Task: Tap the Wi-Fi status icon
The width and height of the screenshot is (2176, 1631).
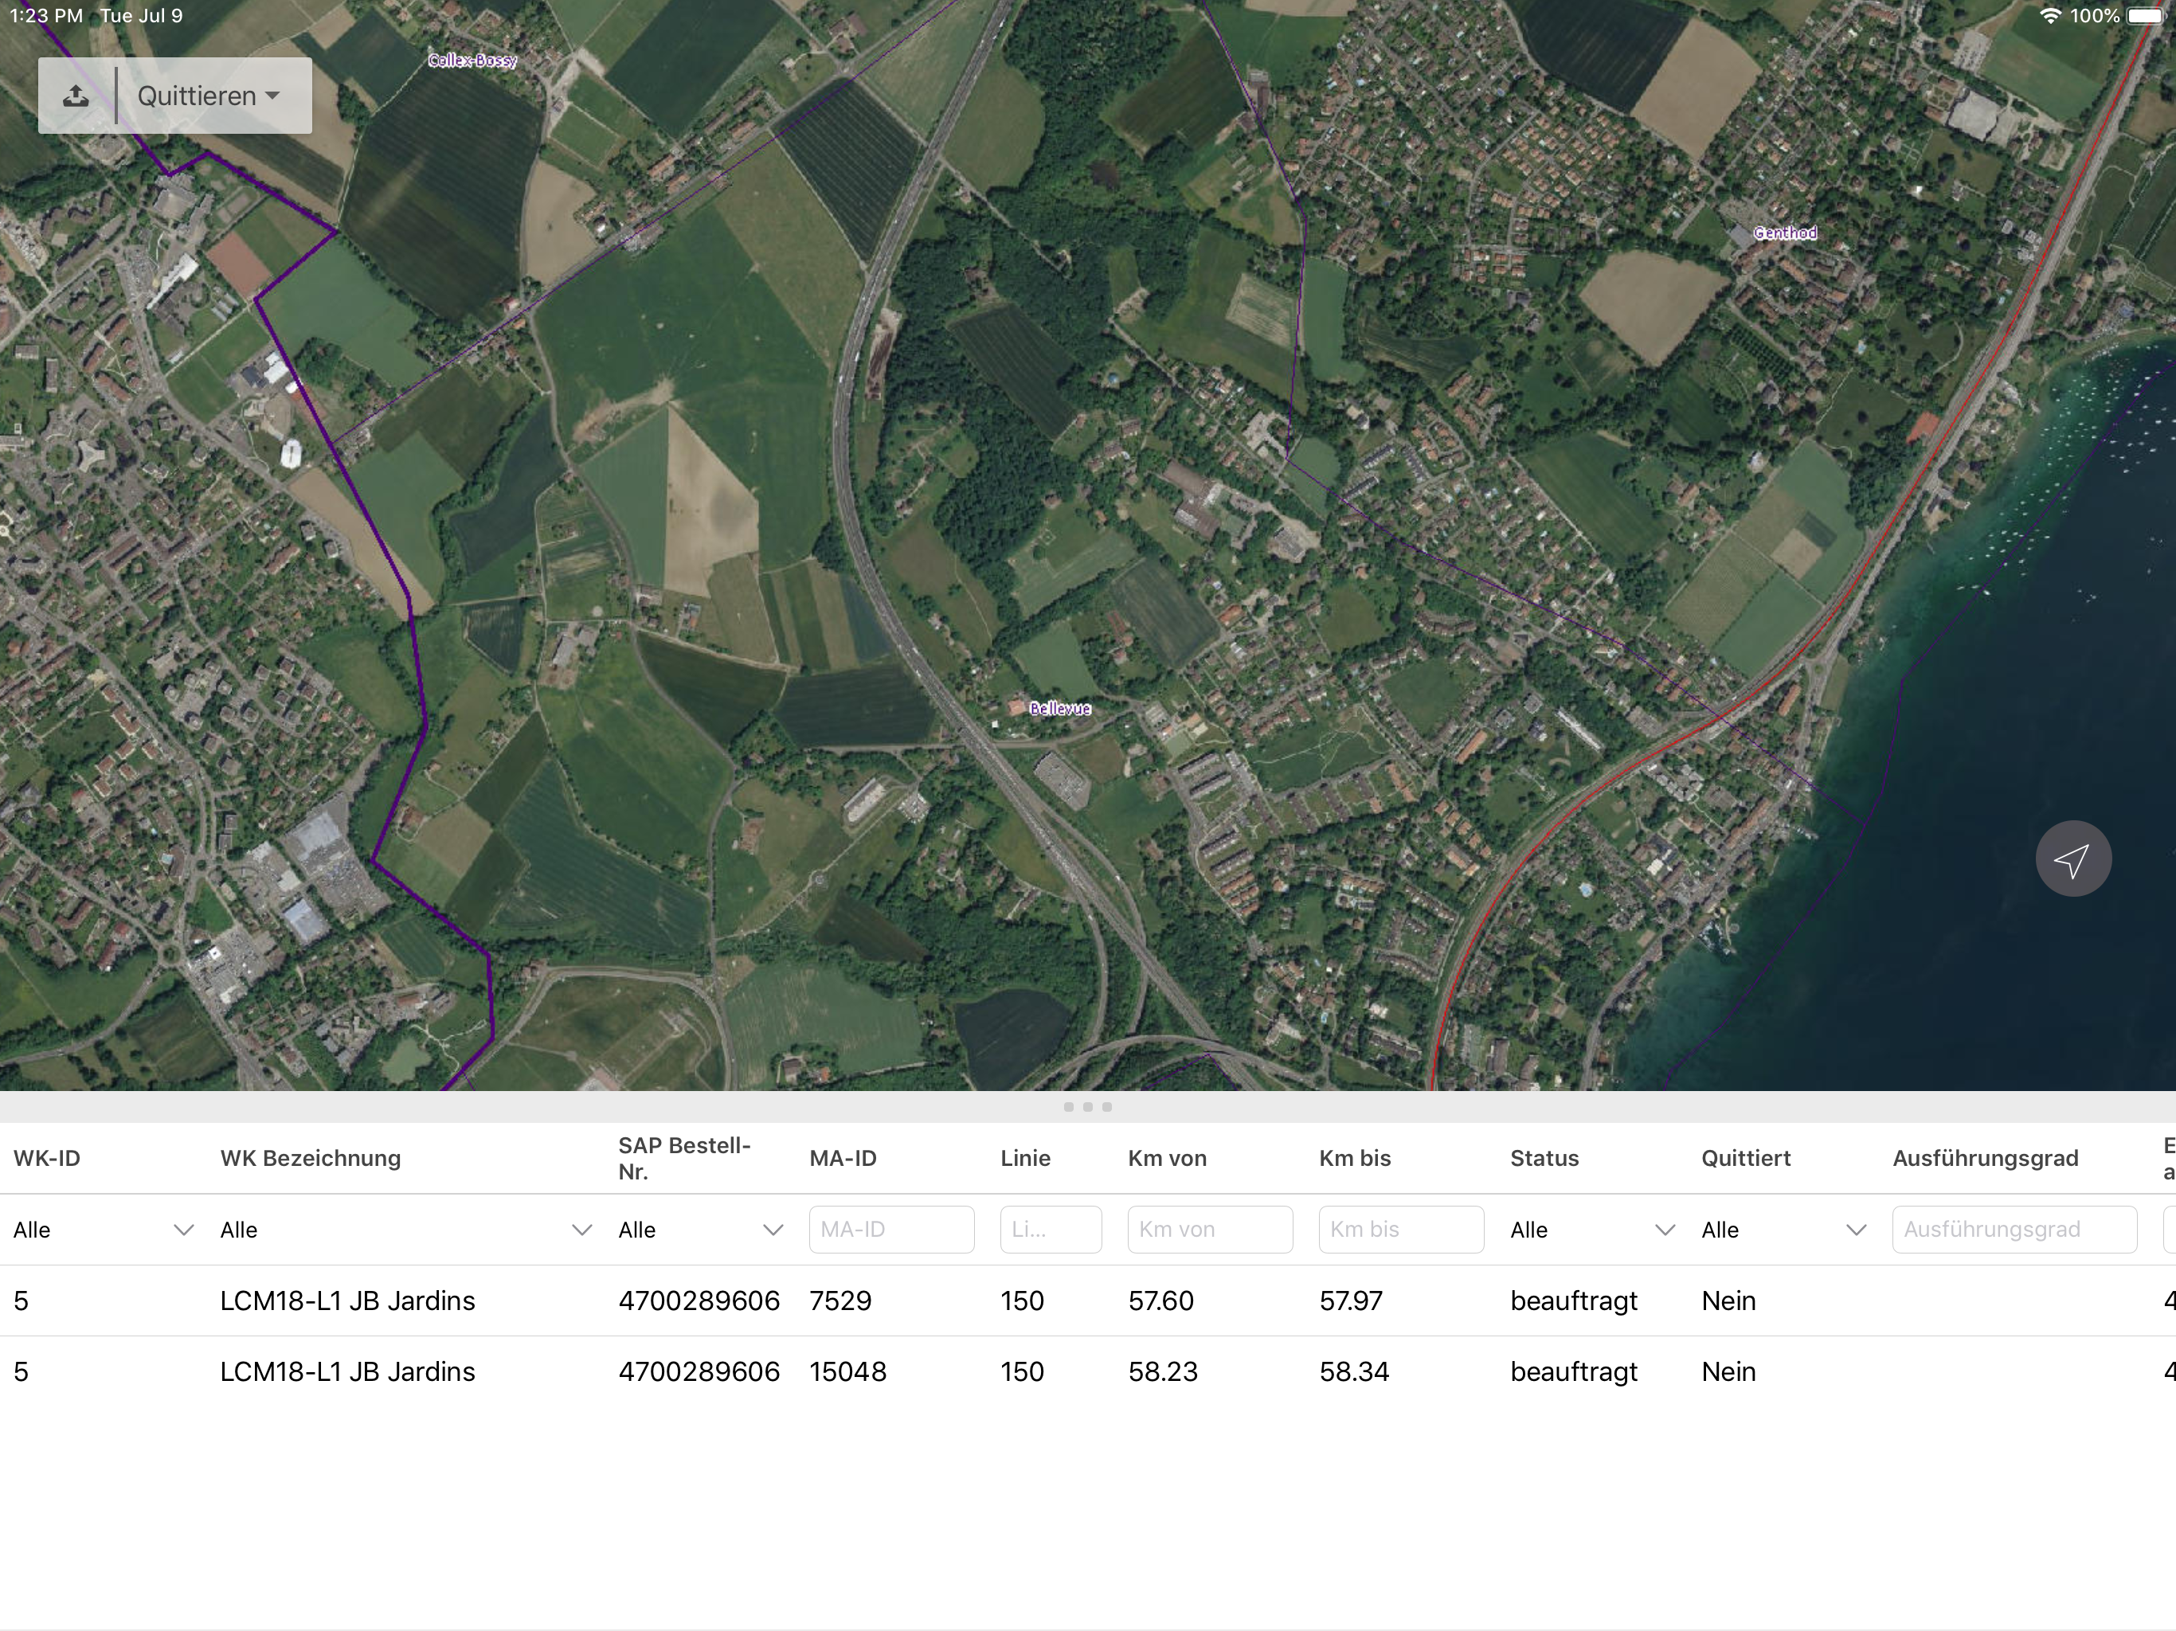Action: click(2050, 16)
